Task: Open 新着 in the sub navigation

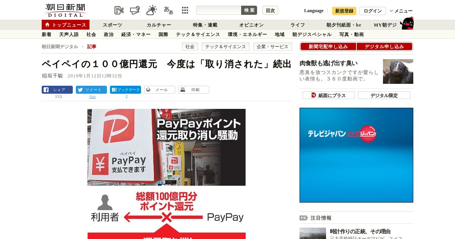Action: coord(47,35)
